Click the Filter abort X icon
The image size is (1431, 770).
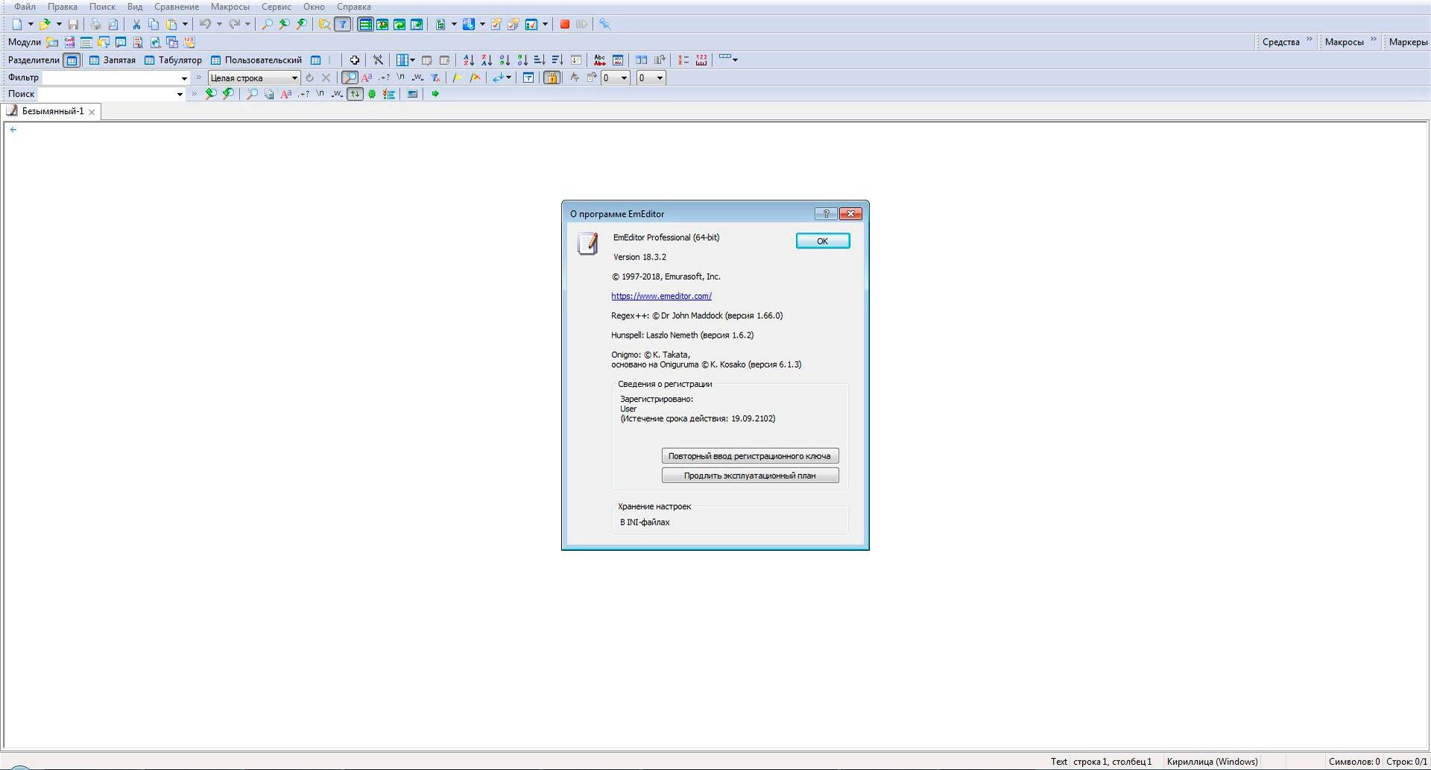(326, 78)
